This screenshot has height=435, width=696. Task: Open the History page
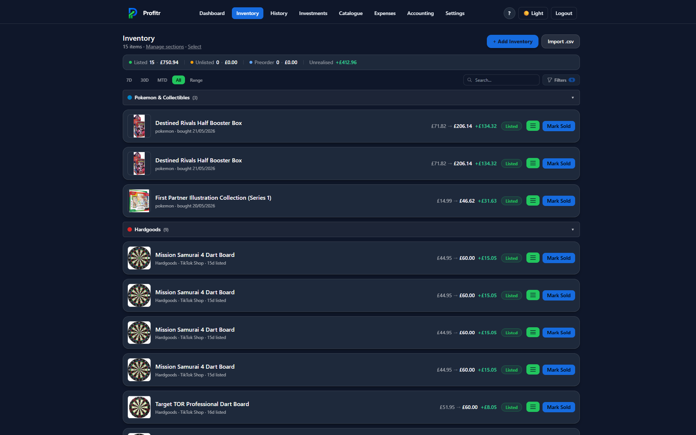coord(279,13)
